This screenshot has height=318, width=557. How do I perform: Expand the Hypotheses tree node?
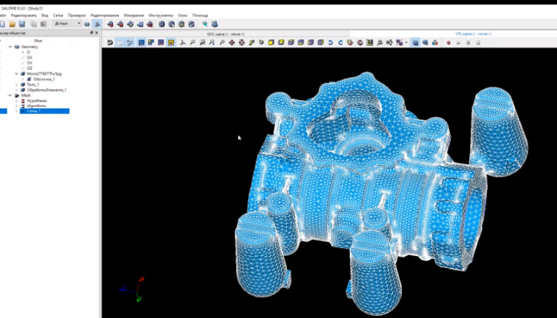16,101
